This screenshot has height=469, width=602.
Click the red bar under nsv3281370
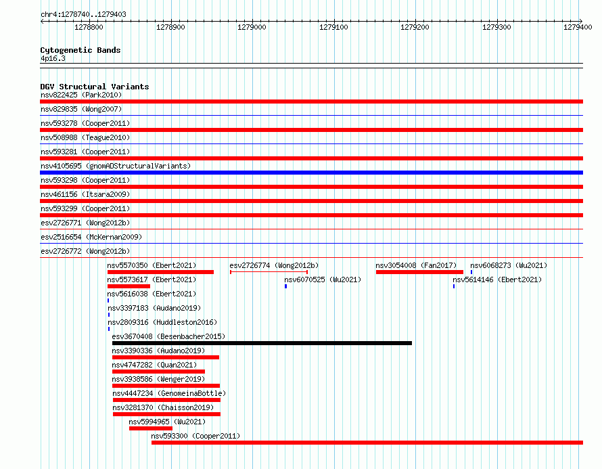pyautogui.click(x=166, y=414)
